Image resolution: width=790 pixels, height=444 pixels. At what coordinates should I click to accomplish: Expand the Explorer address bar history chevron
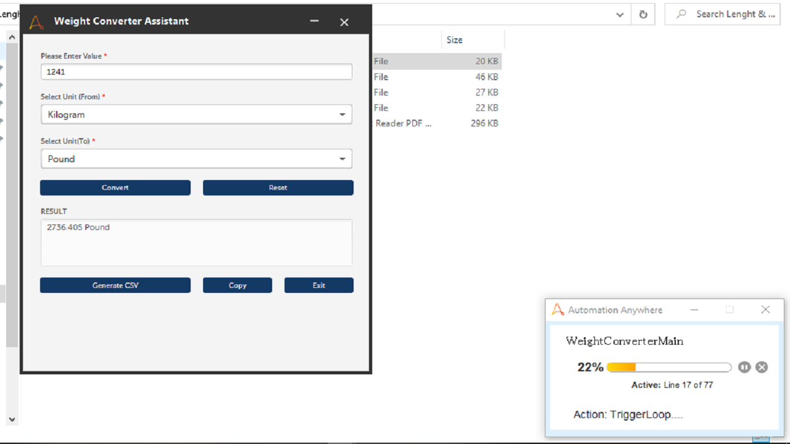click(x=620, y=14)
